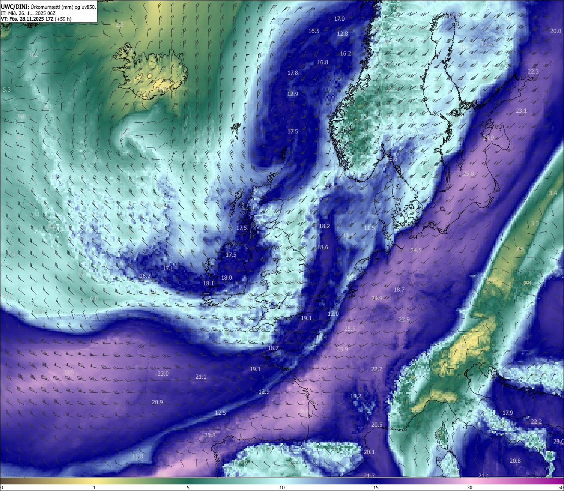Click the 18.6 value label
Image resolution: width=564 pixels, height=491 pixels.
323,247
